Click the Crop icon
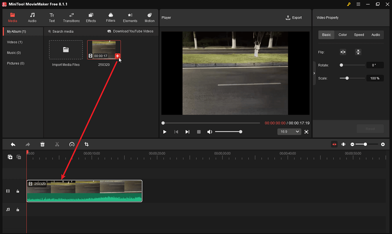 pyautogui.click(x=86, y=144)
